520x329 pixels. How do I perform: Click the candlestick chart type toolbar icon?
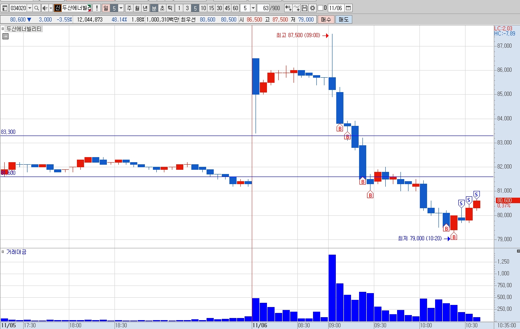click(288, 8)
